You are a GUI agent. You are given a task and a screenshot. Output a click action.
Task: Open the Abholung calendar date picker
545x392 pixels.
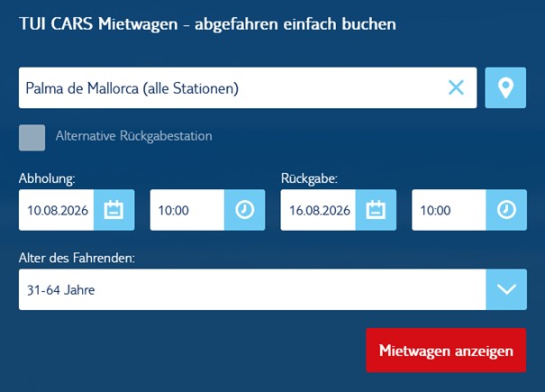(x=114, y=210)
